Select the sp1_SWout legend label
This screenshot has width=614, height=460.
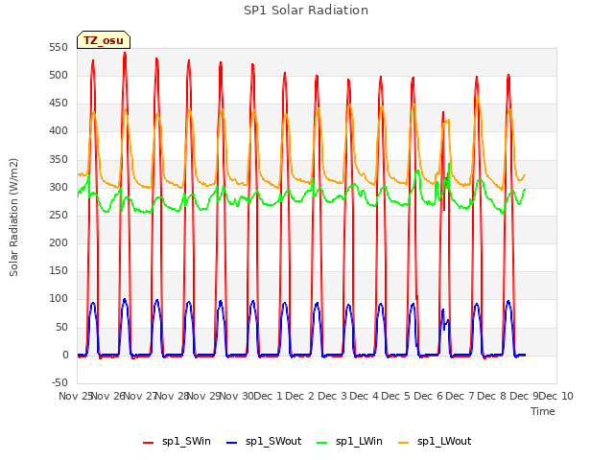pyautogui.click(x=273, y=441)
